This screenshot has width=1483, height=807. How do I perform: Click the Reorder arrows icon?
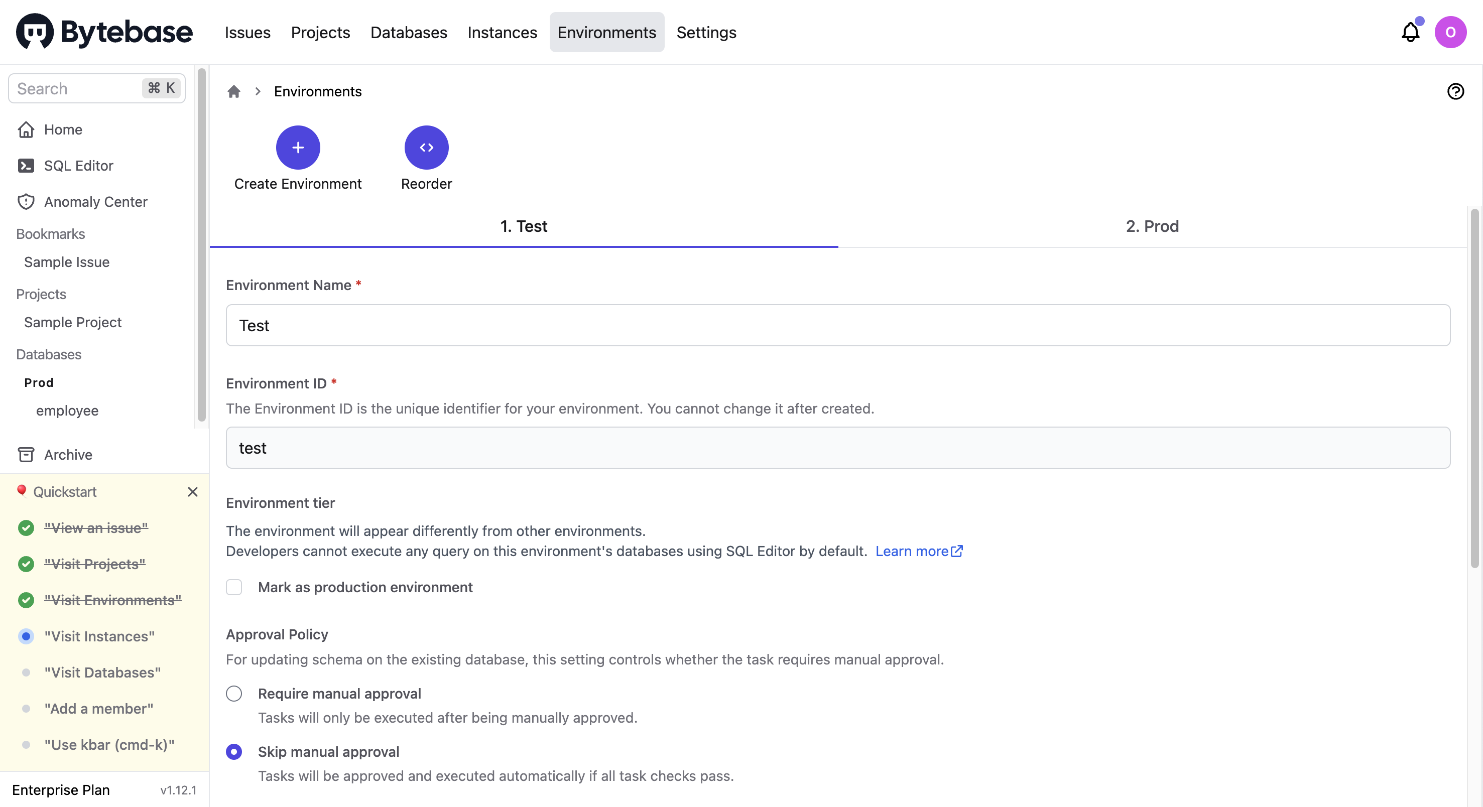pyautogui.click(x=426, y=148)
